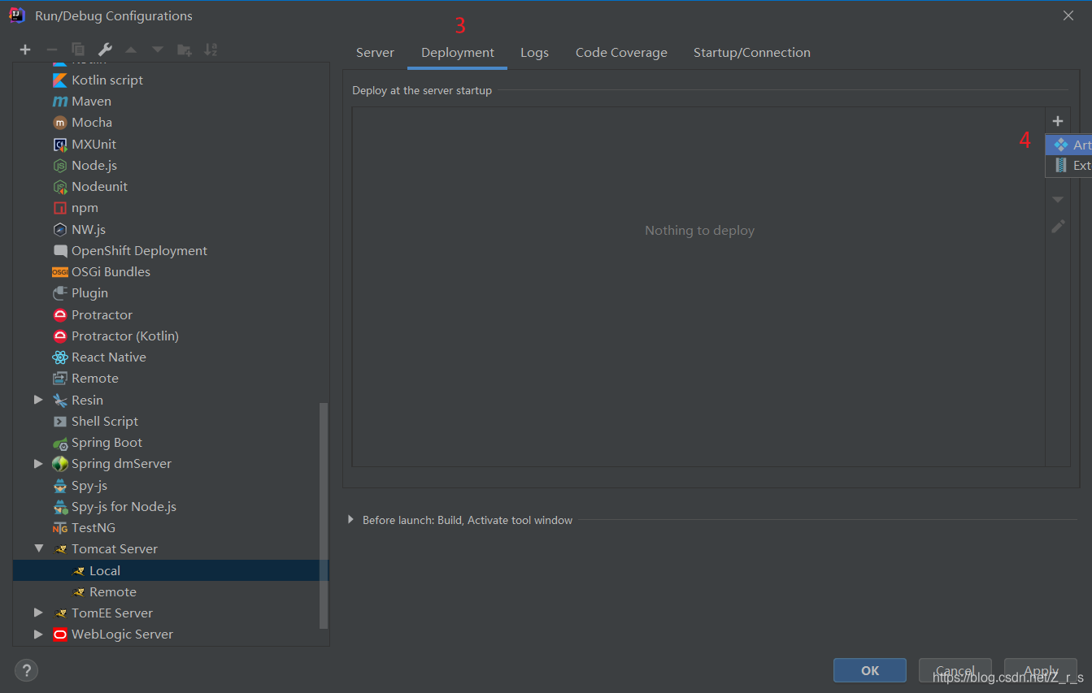Click the add artifact plus in Deployment
Viewport: 1092px width, 693px height.
coord(1057,121)
